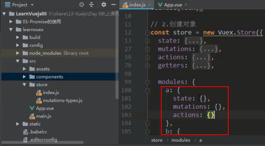Screen dimensions: 265x146
Task: Open index.js file in project tree
Action: point(51,93)
